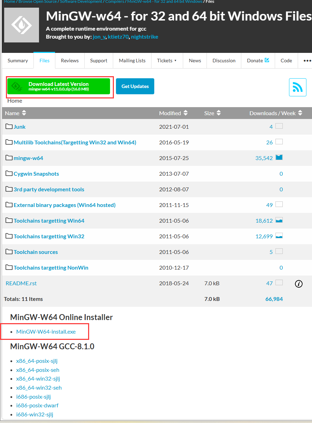Expand the more navigation options ellipsis
312x423 pixels.
[x=307, y=61]
